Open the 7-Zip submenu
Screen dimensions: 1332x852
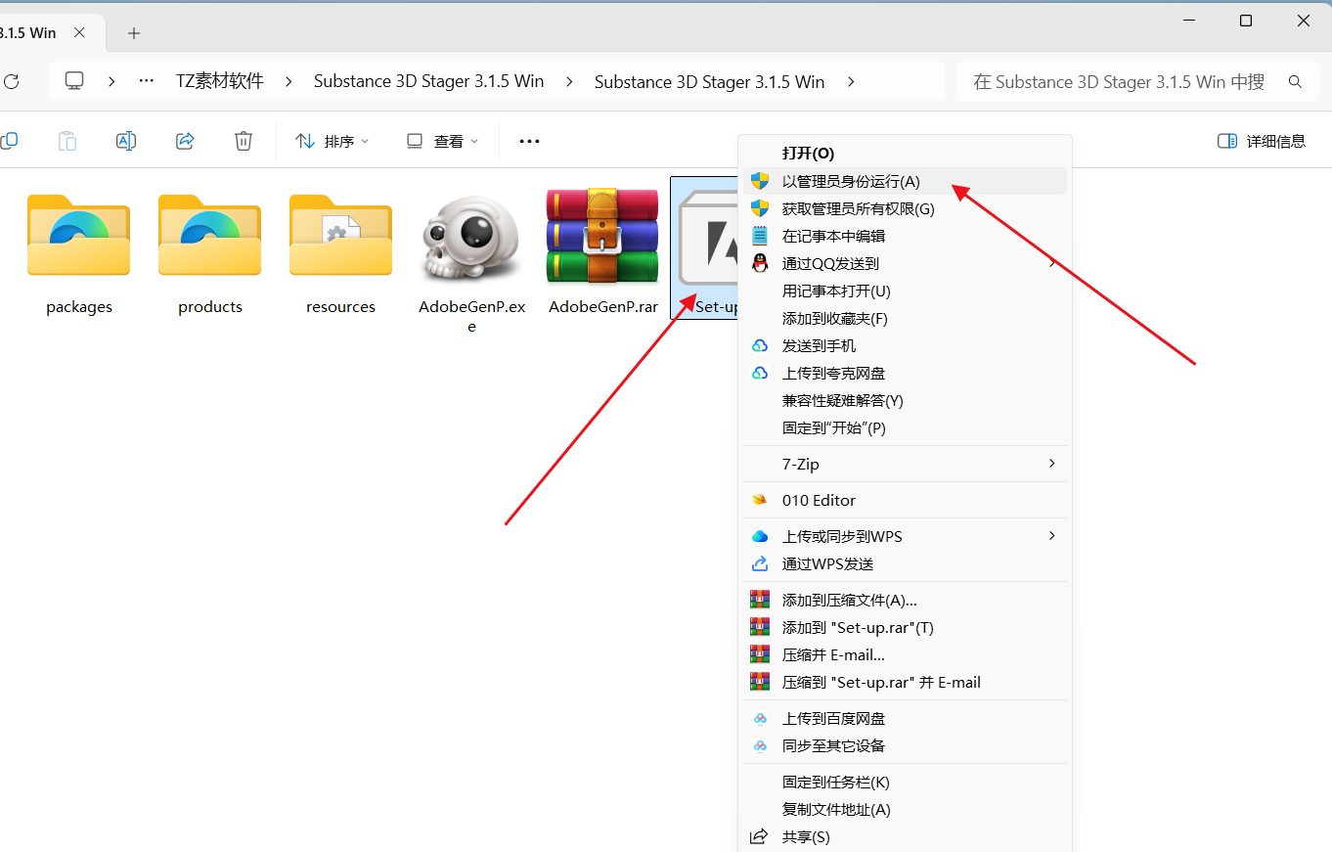click(x=905, y=464)
